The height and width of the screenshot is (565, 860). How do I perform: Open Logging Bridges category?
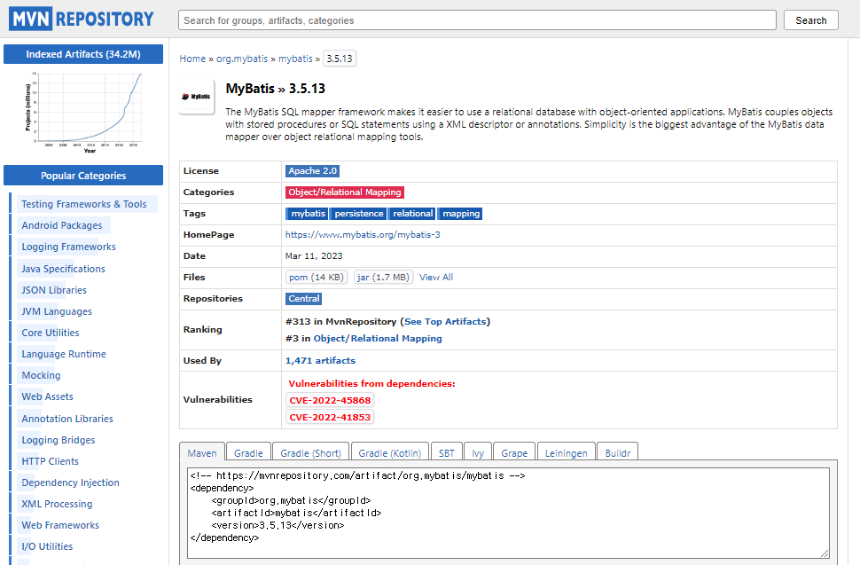pos(59,440)
